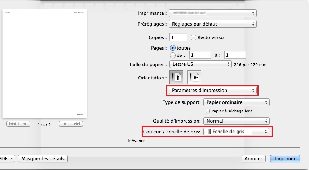The width and height of the screenshot is (309, 170).
Task: Open the Imprimante dropdown
Action: tap(213, 13)
